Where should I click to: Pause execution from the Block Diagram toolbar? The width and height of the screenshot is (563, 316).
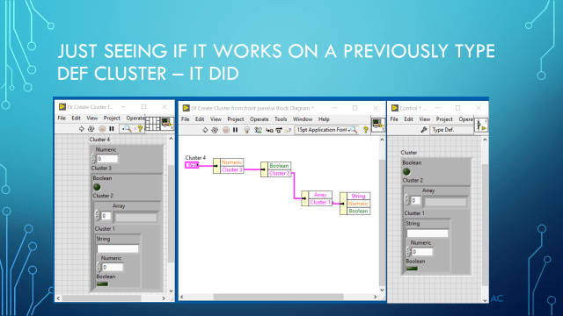click(235, 130)
